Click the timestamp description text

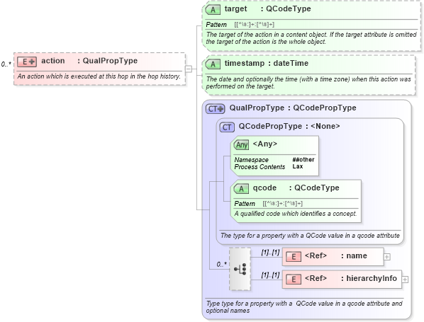tap(308, 83)
